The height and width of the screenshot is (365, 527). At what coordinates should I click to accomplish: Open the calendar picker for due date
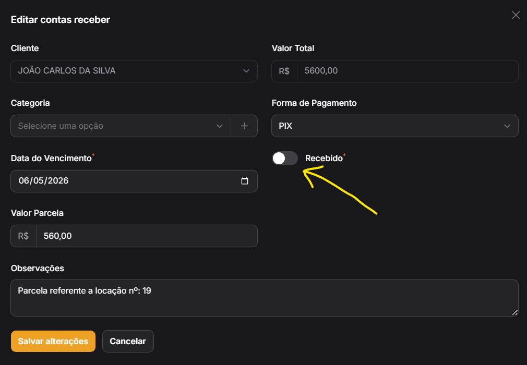tap(245, 181)
